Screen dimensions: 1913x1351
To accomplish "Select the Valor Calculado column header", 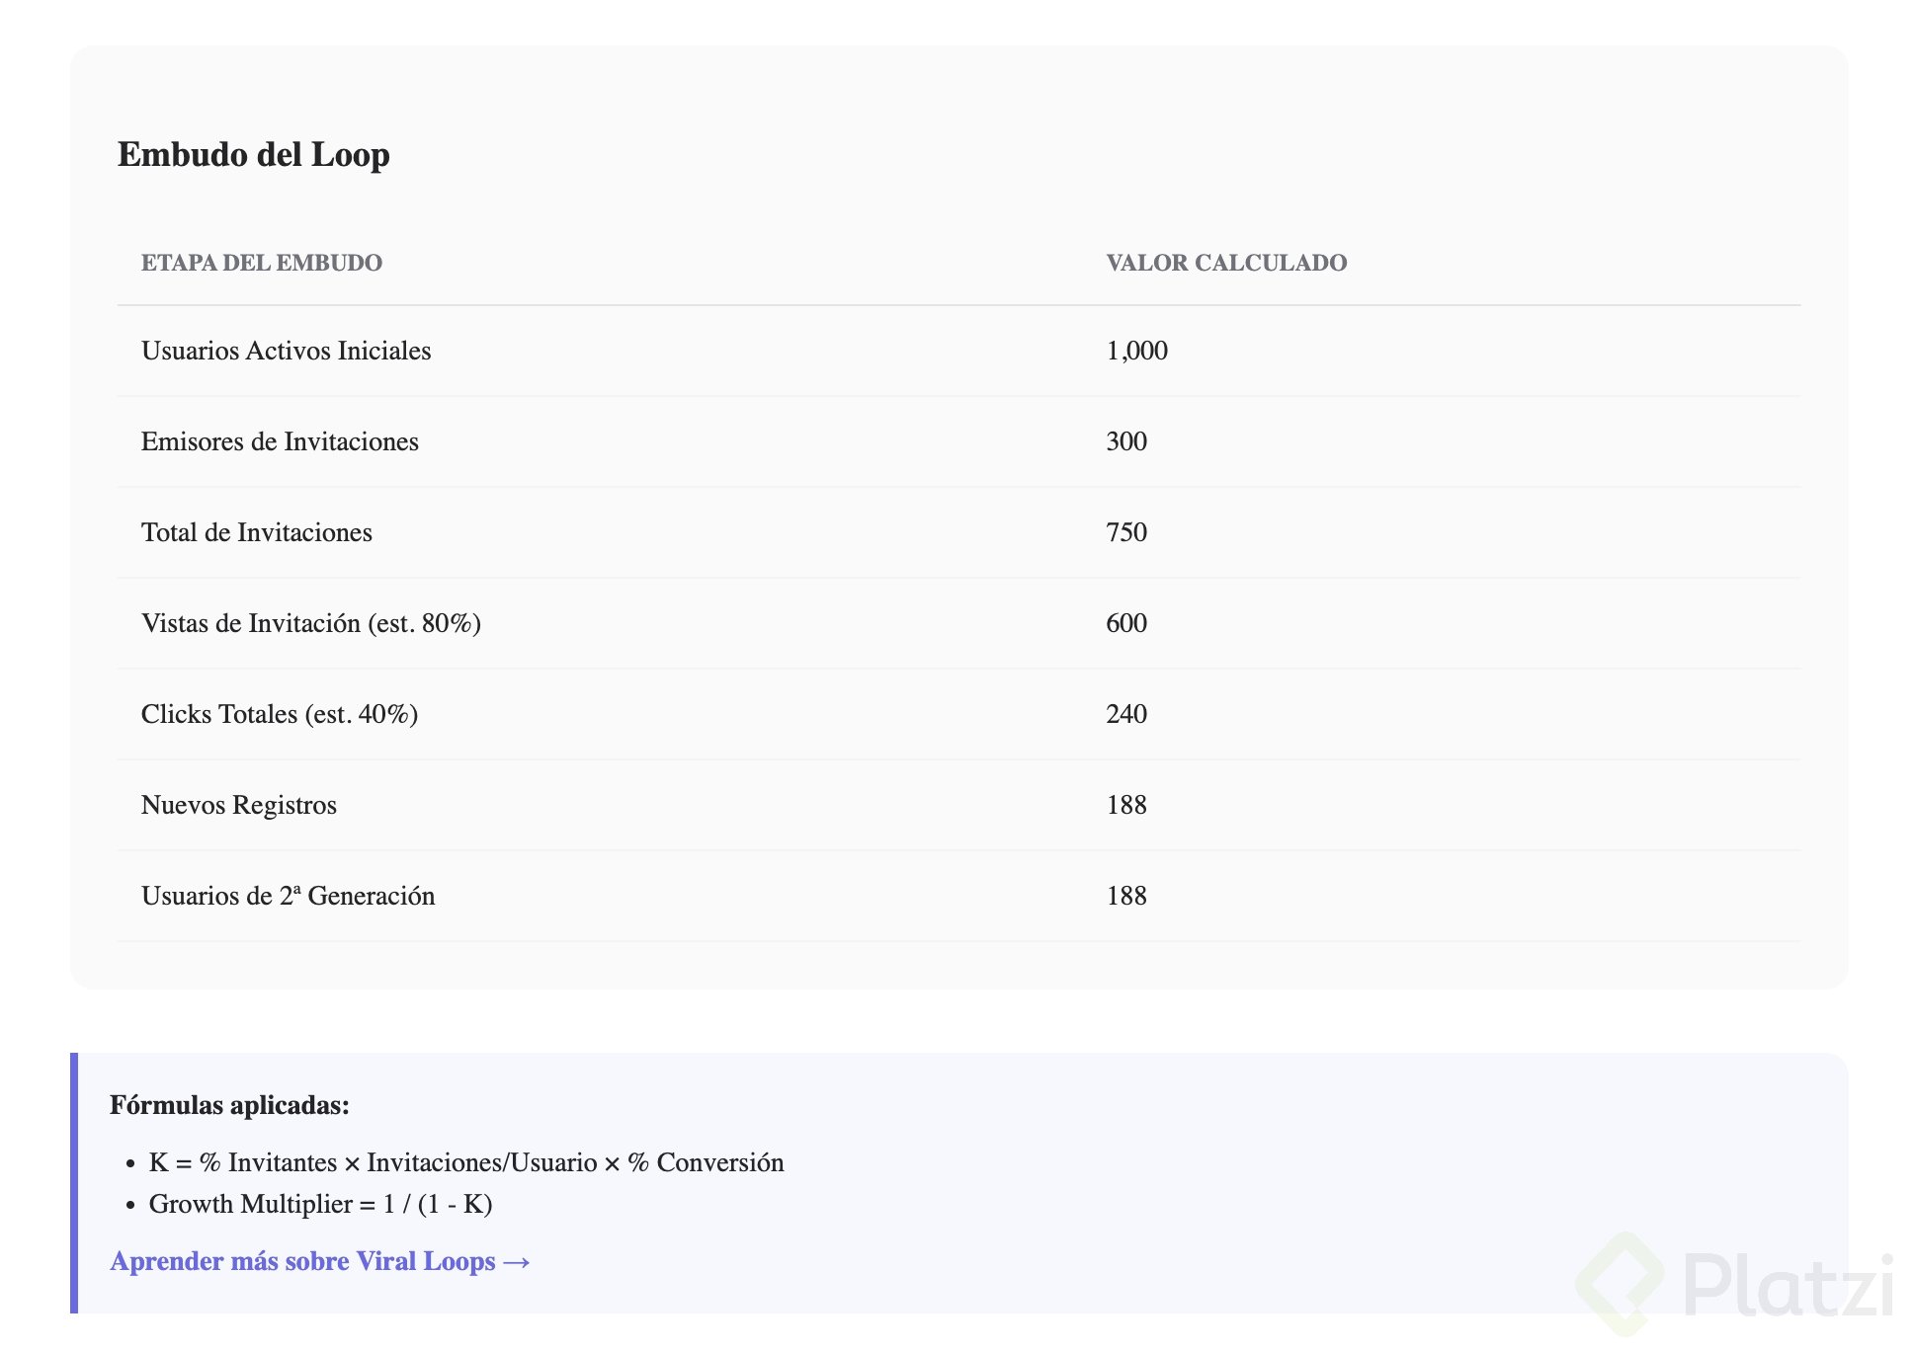I will pyautogui.click(x=1226, y=263).
